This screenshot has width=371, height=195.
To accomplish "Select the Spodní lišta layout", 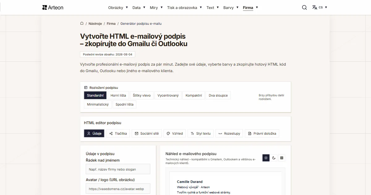I will tap(125, 104).
